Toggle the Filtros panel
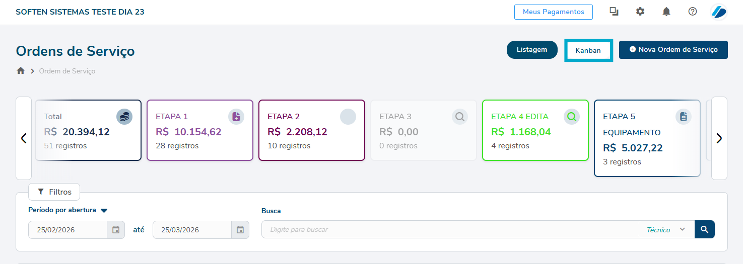 pyautogui.click(x=54, y=192)
